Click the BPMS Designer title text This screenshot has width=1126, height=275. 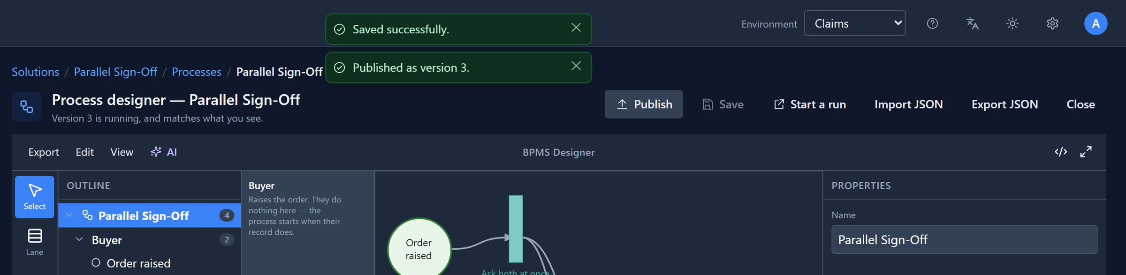[558, 152]
